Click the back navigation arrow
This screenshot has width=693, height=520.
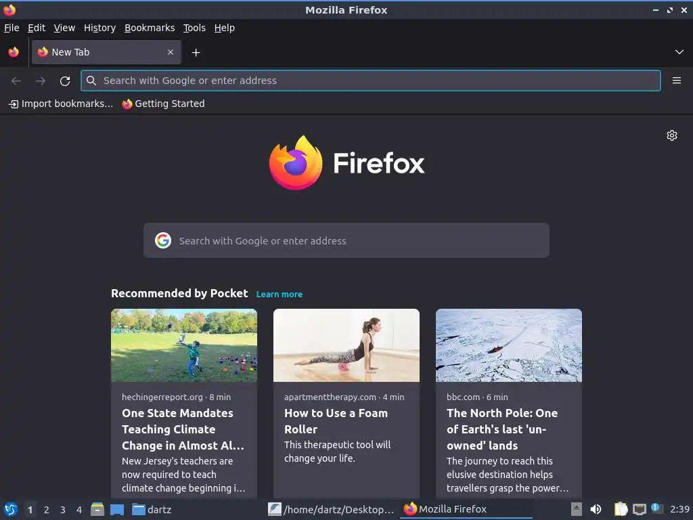click(x=16, y=81)
